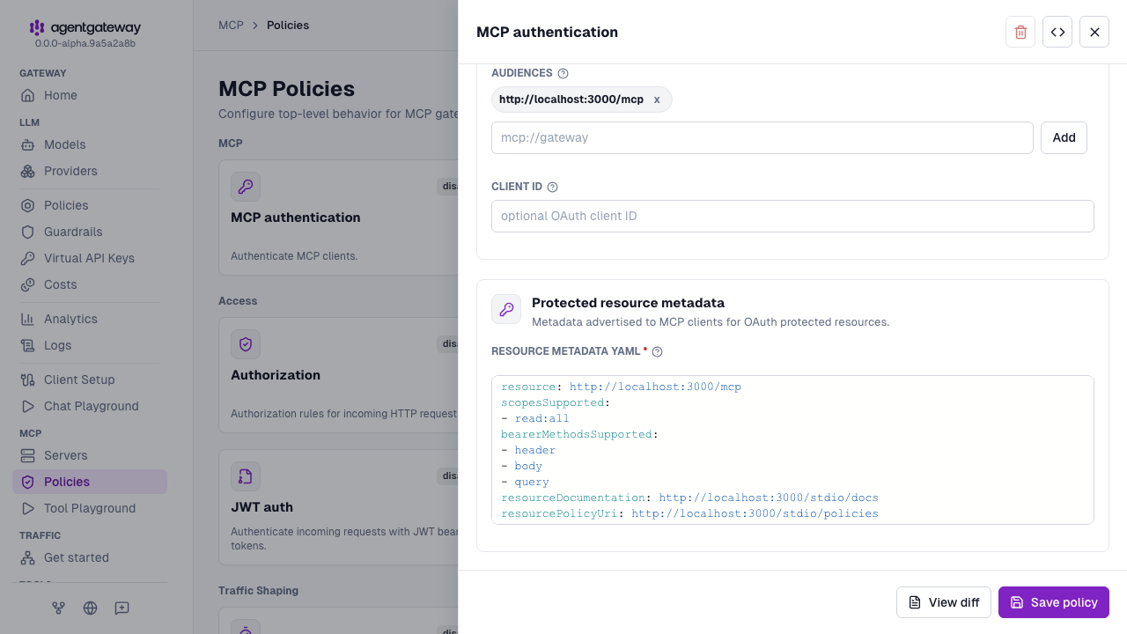Click the Home icon in the sidebar
Image resolution: width=1127 pixels, height=634 pixels.
point(28,95)
